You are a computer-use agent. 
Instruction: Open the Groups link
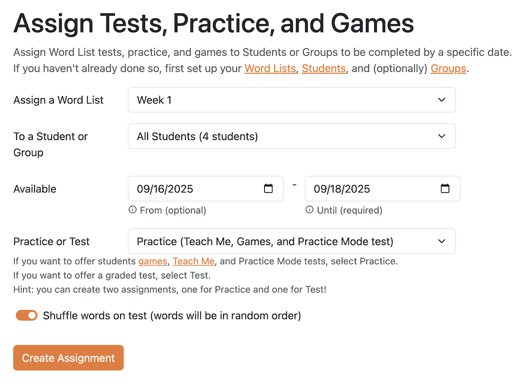pos(448,69)
